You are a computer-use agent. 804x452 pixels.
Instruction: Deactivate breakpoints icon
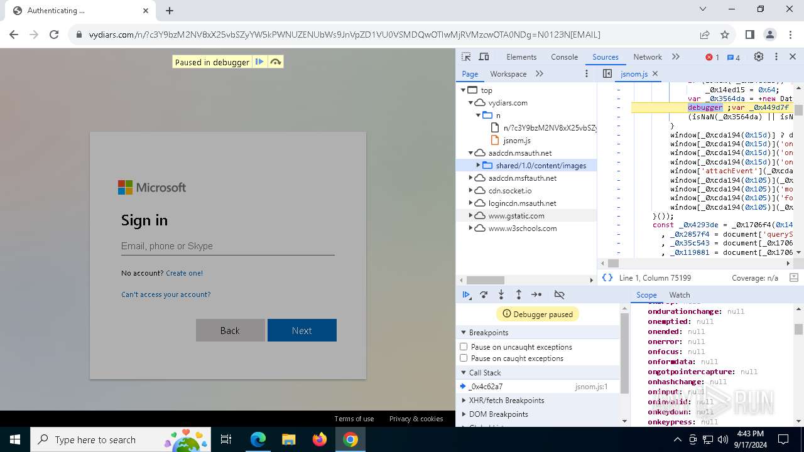559,294
